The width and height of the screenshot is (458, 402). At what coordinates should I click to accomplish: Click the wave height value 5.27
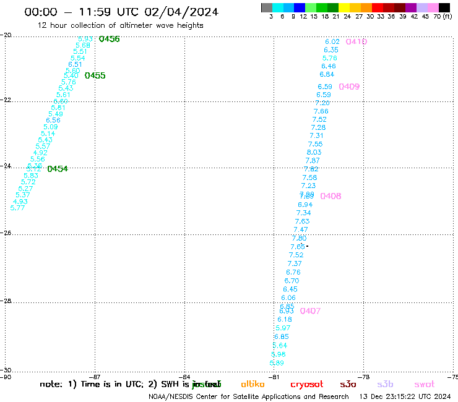tap(25, 189)
